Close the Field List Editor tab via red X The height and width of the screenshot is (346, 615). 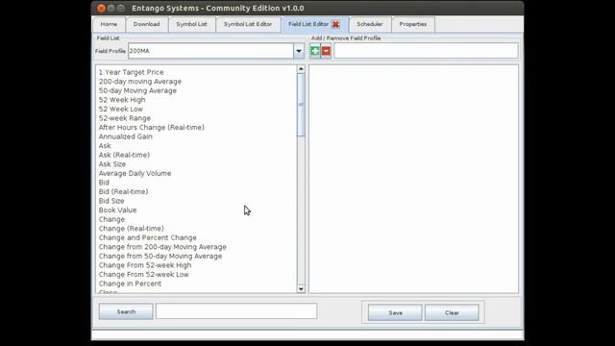click(x=335, y=24)
